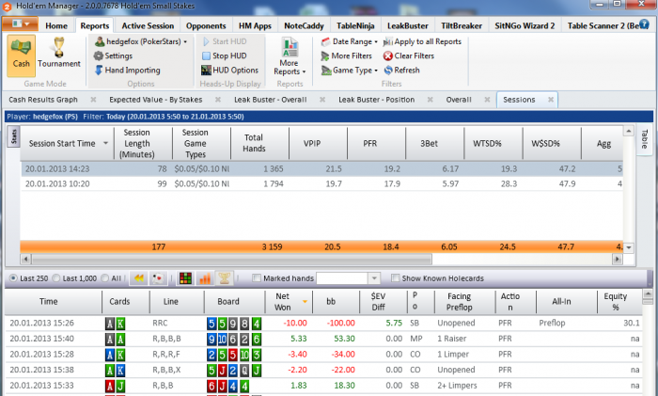Click -100.00 bb value cell

340,323
